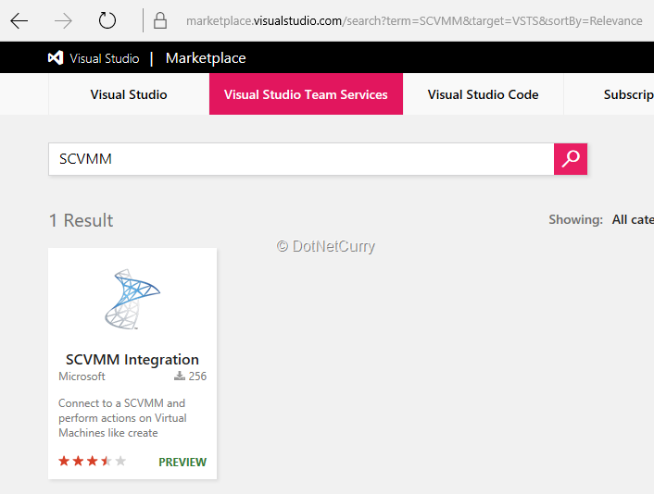
Task: Click the download count icon
Action: [180, 377]
